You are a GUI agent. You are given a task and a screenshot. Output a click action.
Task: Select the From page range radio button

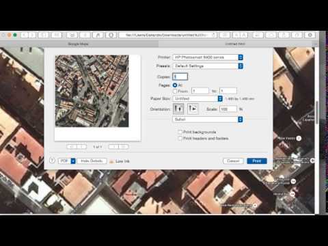(175, 91)
